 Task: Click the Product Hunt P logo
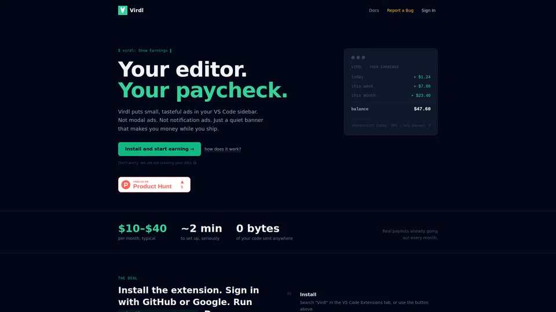(x=126, y=185)
